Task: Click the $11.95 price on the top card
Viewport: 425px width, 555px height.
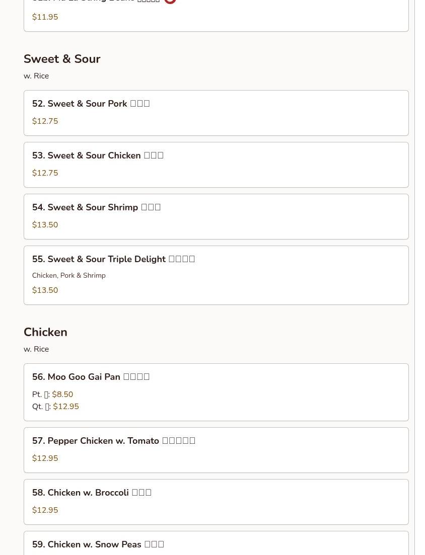Action: pos(45,17)
